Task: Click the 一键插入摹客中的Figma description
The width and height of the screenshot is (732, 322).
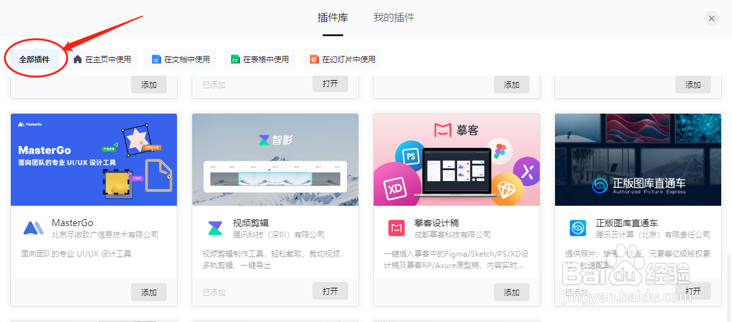Action: click(456, 260)
